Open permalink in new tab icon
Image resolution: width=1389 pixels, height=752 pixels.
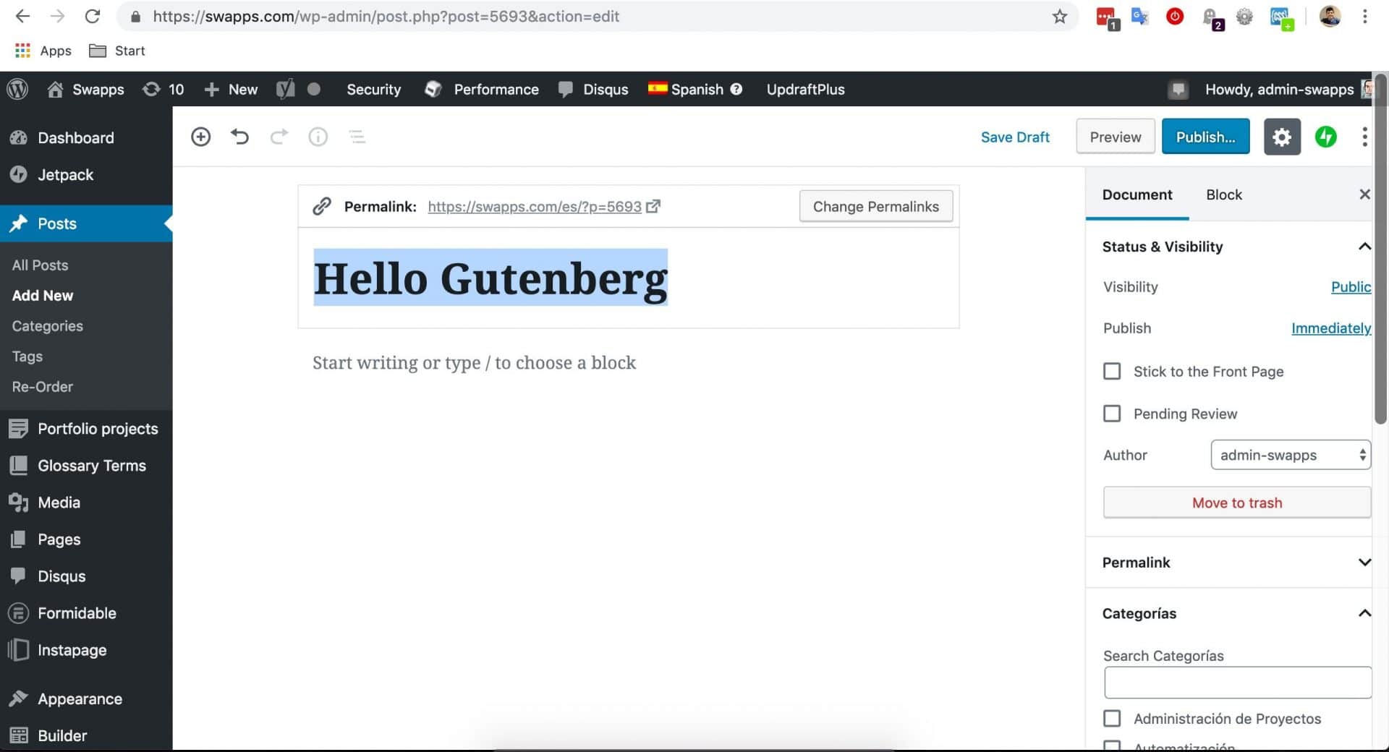click(653, 207)
